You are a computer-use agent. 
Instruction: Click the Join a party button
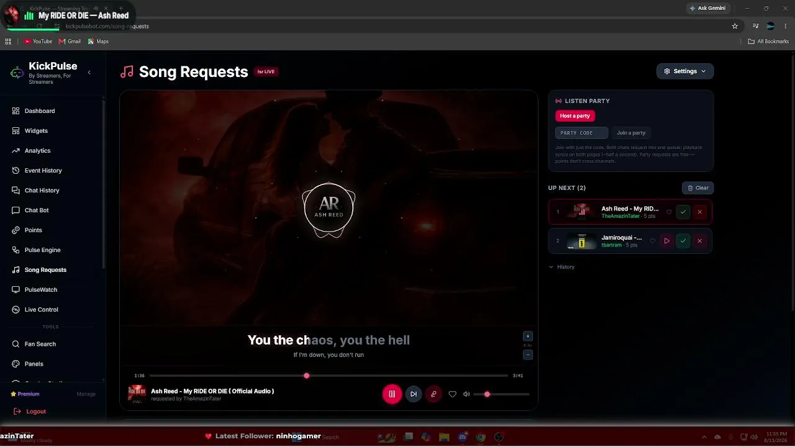pyautogui.click(x=631, y=133)
